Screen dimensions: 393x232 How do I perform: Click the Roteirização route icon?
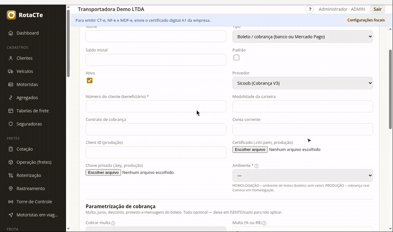(11, 175)
